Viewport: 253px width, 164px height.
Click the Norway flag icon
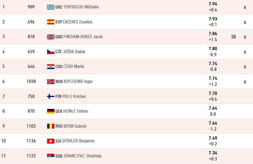click(x=51, y=82)
